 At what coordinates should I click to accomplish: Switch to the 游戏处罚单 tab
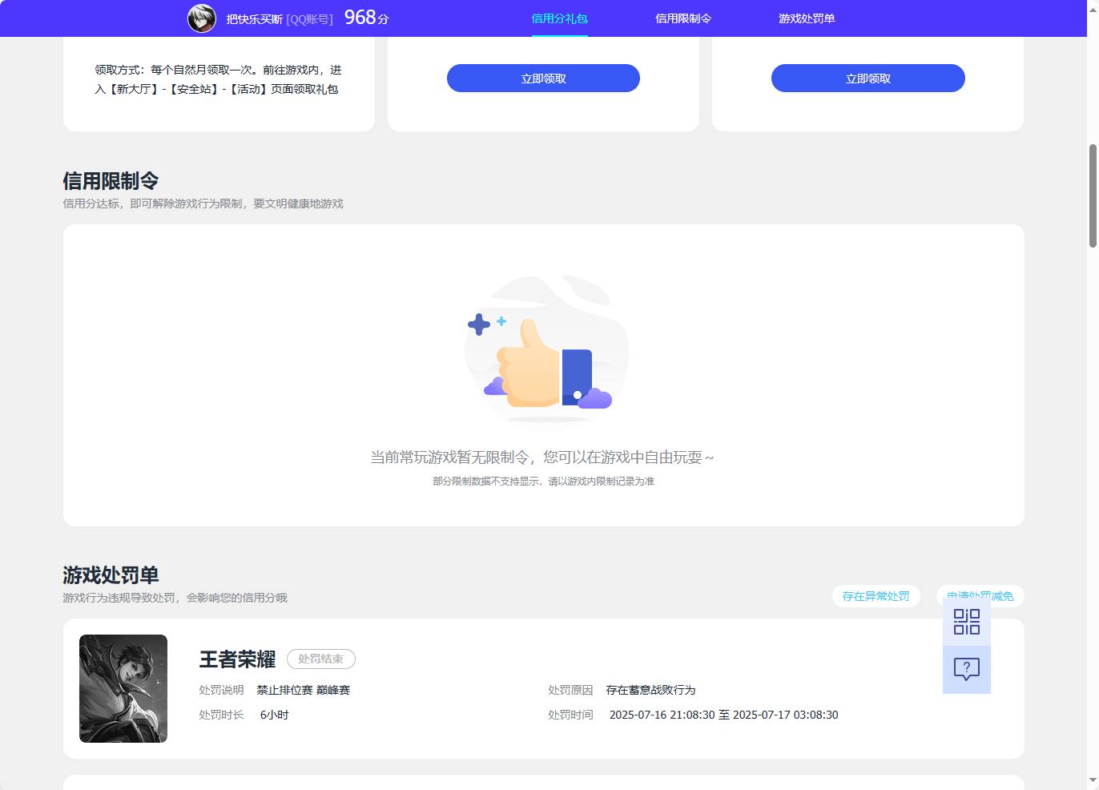click(805, 18)
